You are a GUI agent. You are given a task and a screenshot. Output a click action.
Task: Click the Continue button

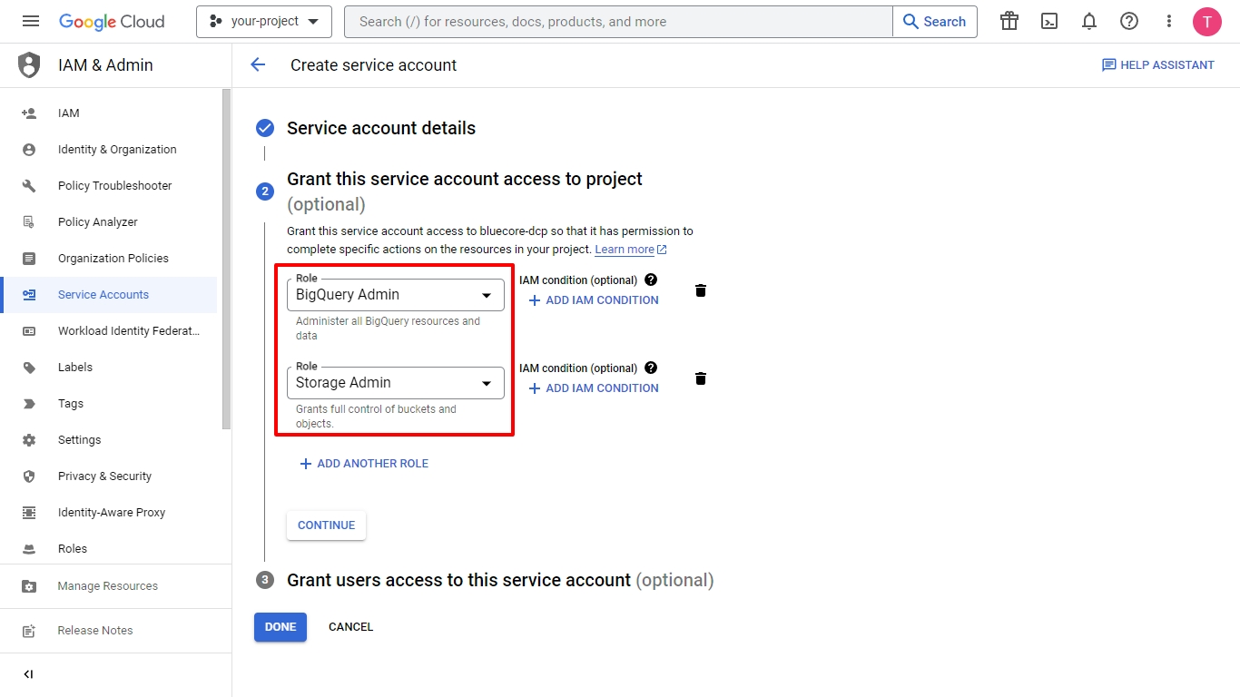click(326, 525)
